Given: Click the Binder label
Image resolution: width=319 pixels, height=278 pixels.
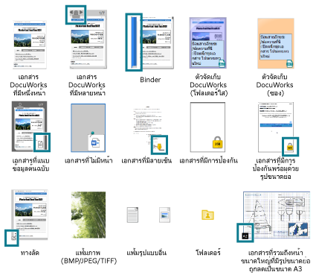Looking at the screenshot, I should (150, 80).
